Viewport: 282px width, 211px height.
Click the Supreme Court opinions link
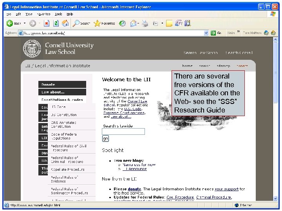click(124, 113)
